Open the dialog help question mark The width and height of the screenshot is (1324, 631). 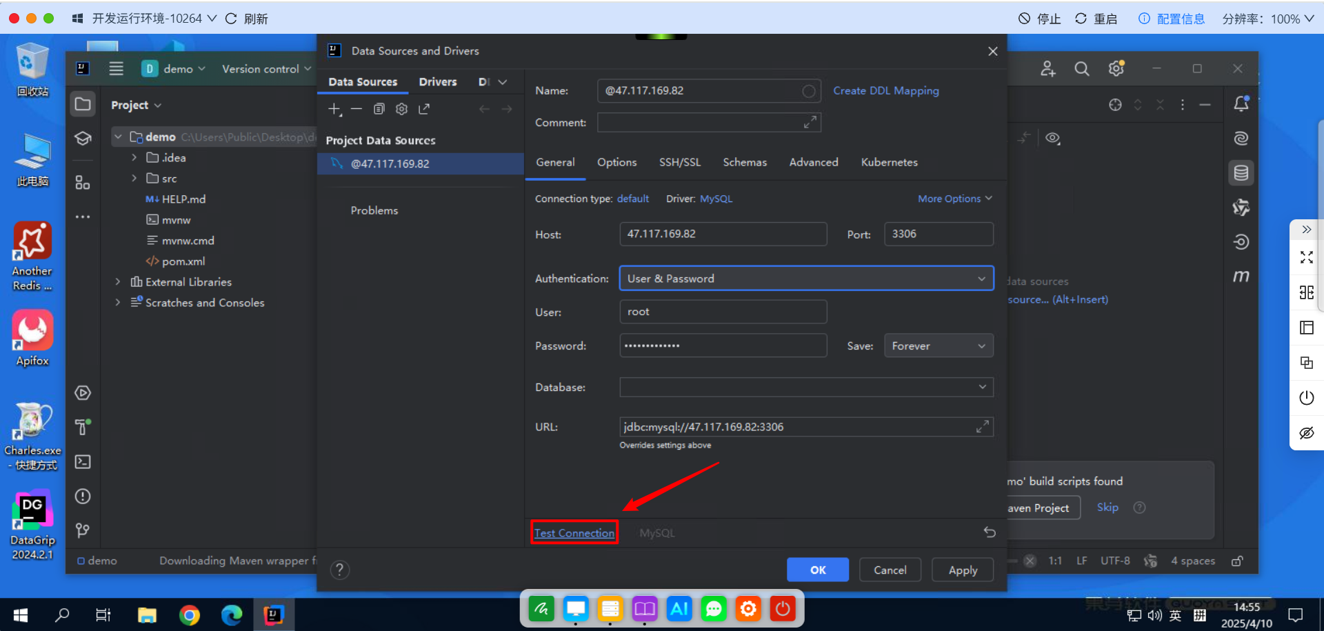click(x=340, y=570)
